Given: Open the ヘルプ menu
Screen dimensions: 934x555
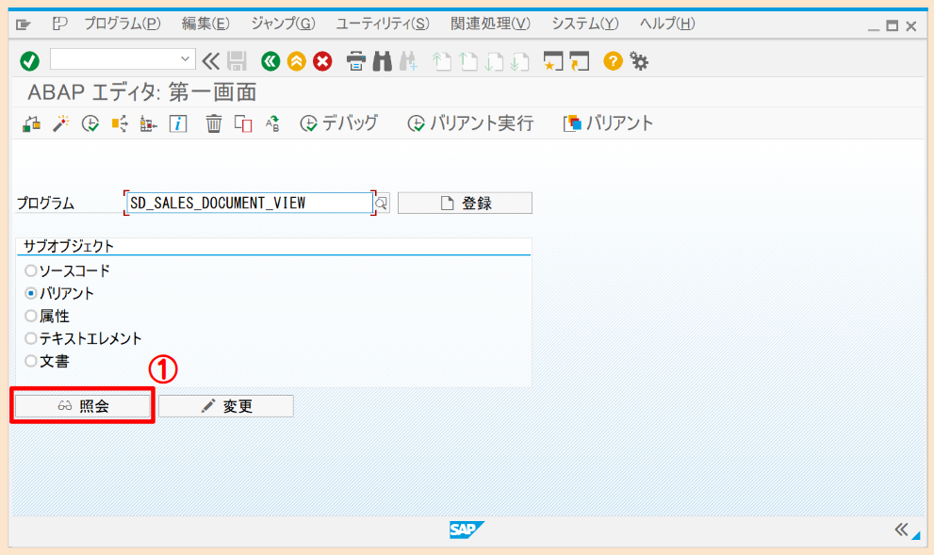Looking at the screenshot, I should pos(667,24).
